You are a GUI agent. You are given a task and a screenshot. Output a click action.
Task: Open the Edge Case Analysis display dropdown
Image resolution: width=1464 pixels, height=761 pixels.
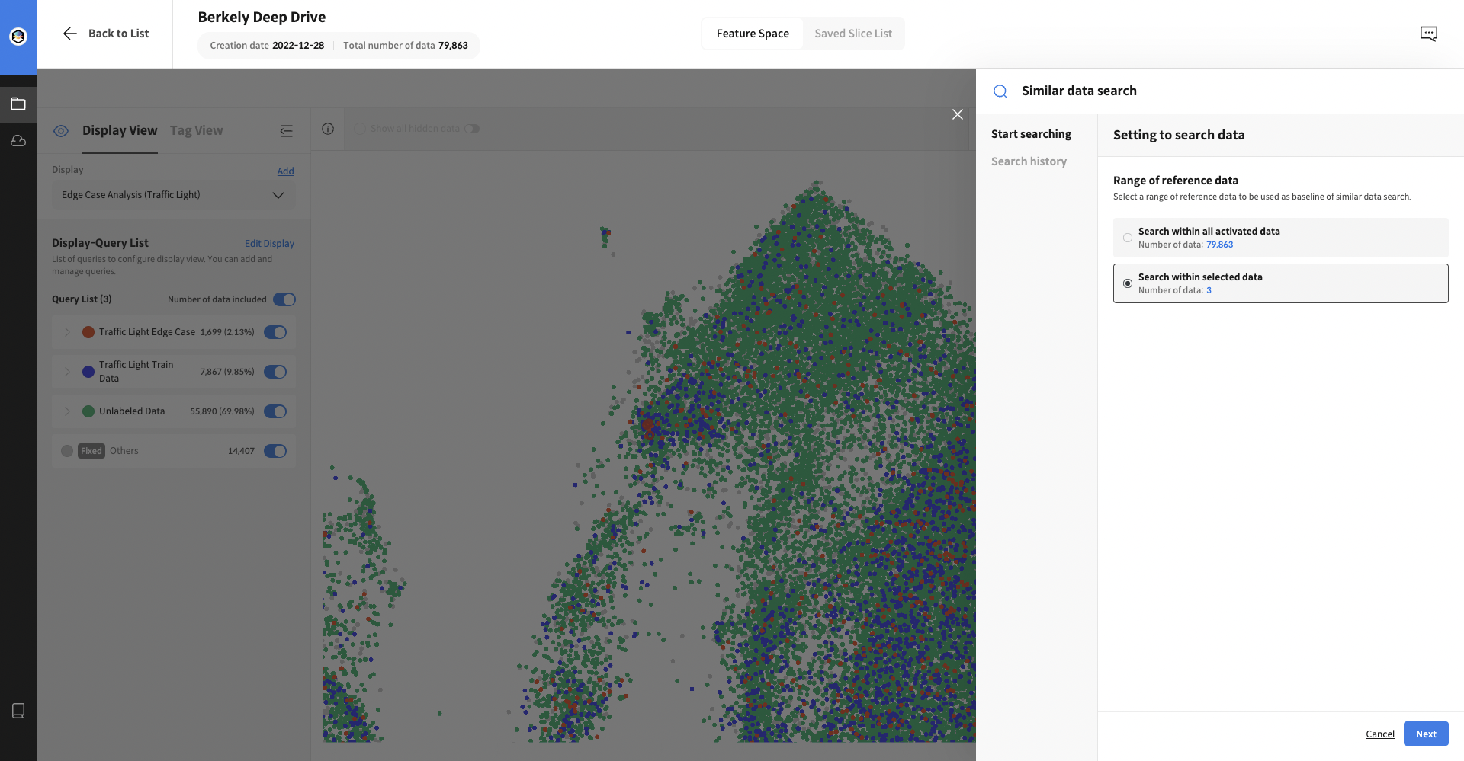point(173,195)
